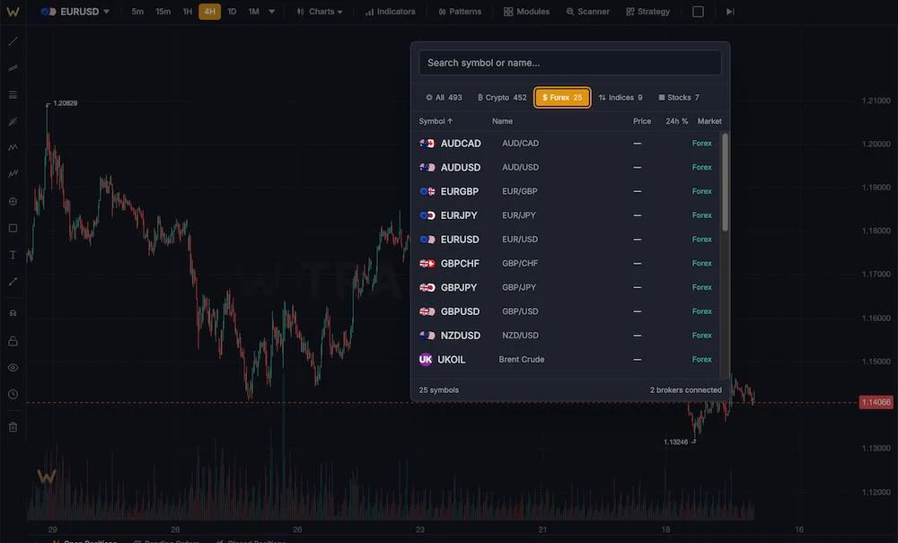Focus the Search symbol or name field
Viewport: 898px width, 543px height.
(570, 63)
